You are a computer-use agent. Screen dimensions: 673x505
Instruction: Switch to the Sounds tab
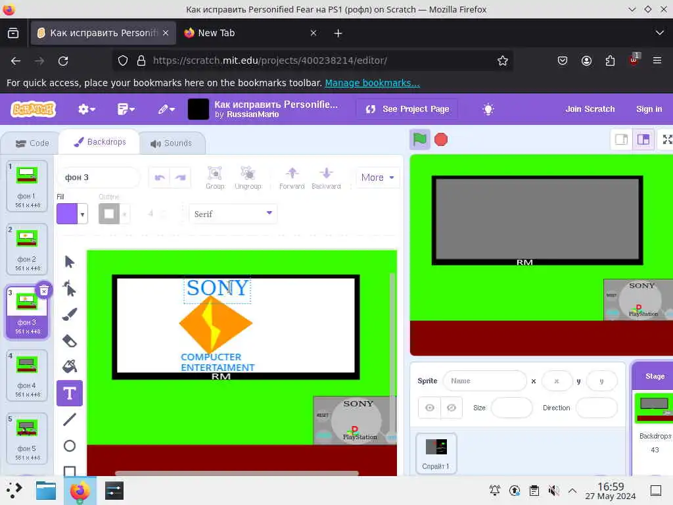click(x=172, y=143)
